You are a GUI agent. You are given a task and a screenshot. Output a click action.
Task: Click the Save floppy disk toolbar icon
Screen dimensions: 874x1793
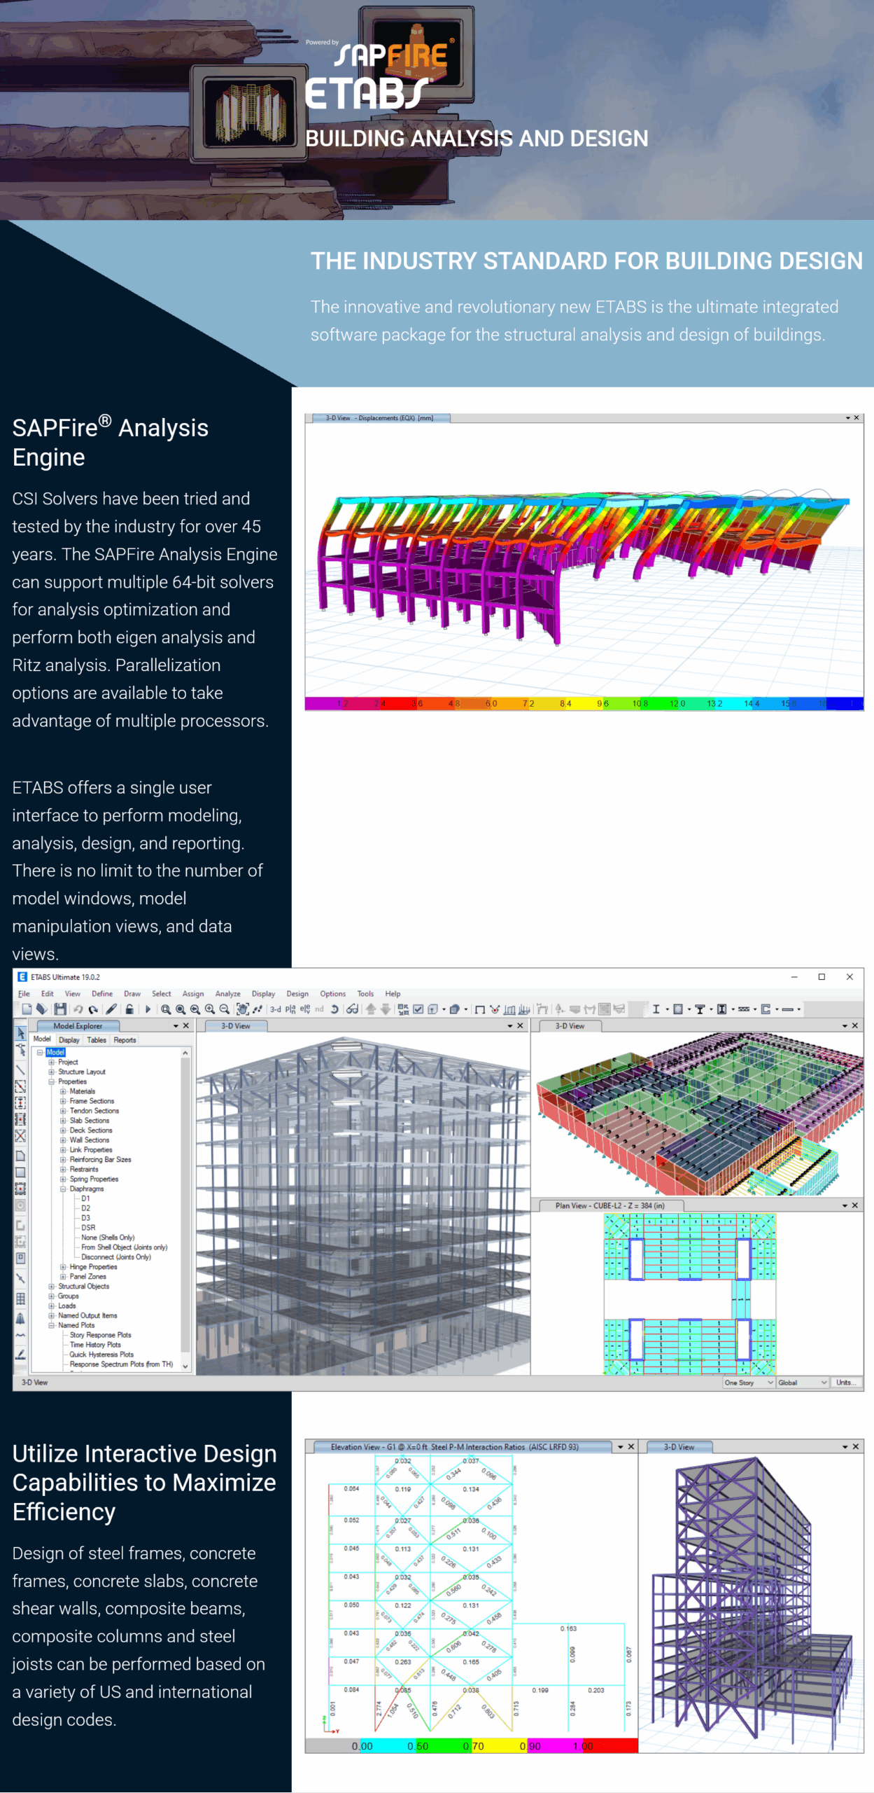(x=60, y=1009)
